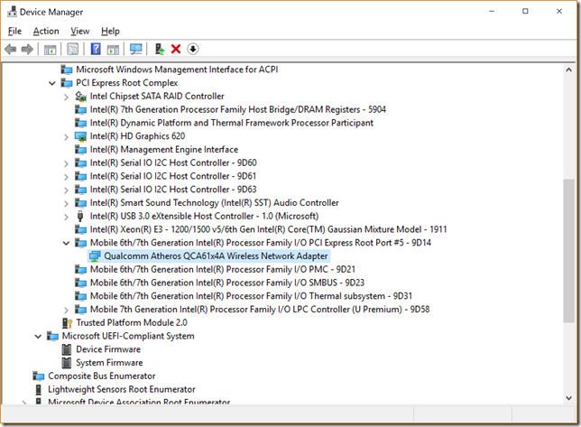Click the Update driver toolbar icon

[160, 49]
